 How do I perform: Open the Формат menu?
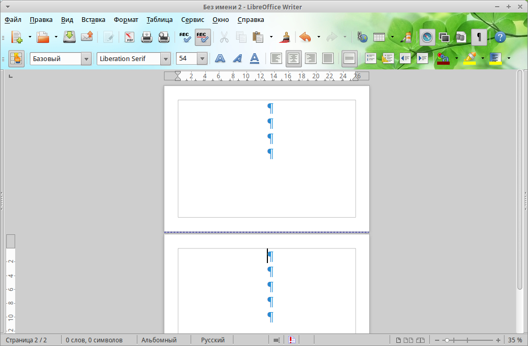tap(126, 19)
